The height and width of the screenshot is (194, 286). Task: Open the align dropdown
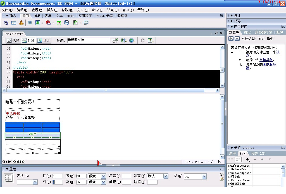(166, 176)
